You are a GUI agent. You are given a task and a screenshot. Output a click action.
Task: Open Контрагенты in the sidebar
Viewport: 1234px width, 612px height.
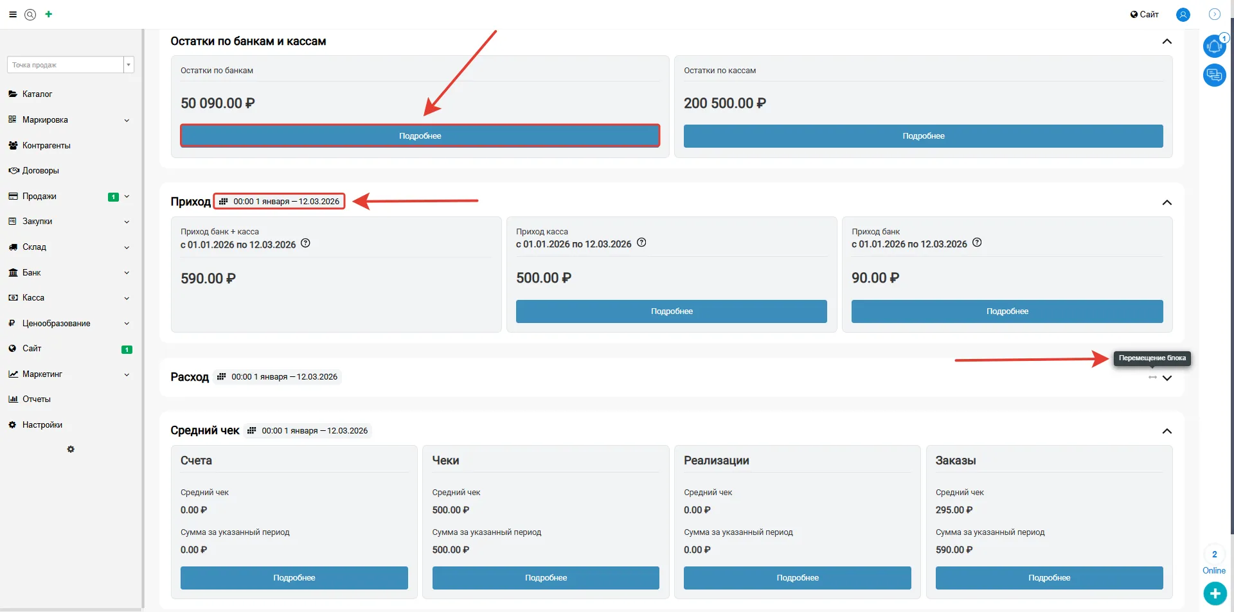pyautogui.click(x=46, y=146)
